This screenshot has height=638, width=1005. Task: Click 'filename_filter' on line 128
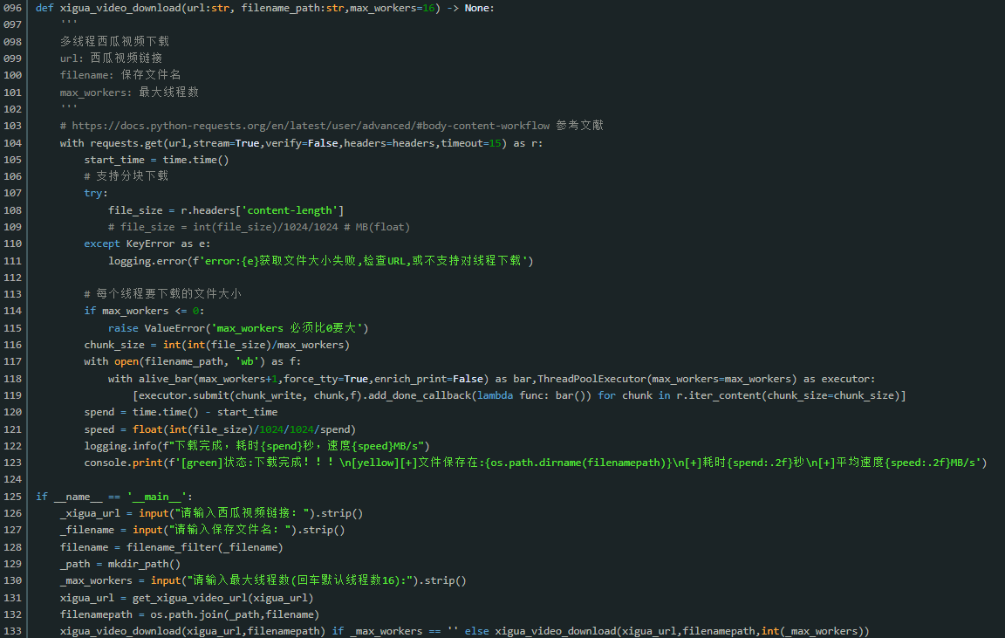pyautogui.click(x=172, y=547)
